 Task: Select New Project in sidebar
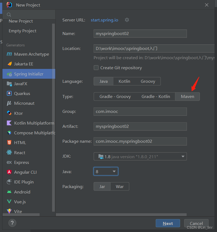(x=21, y=21)
